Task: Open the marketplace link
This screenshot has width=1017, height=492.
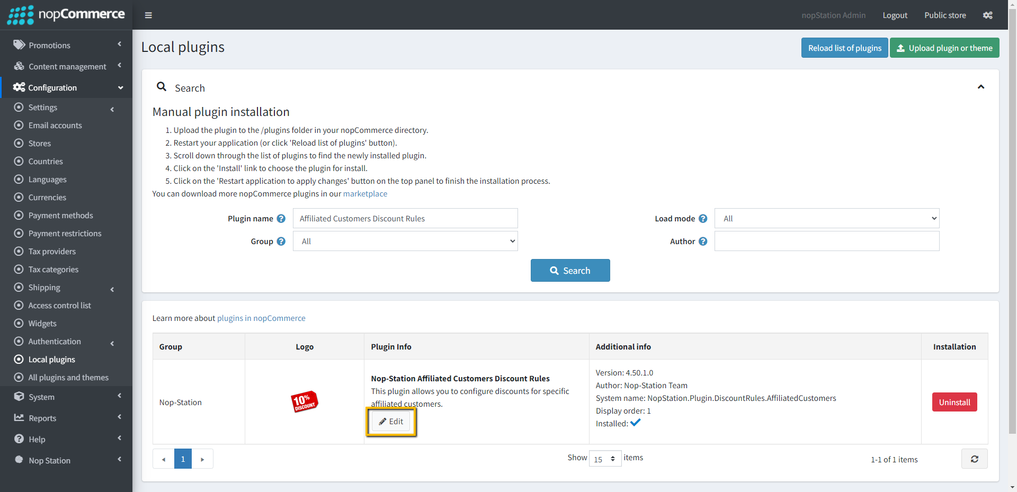Action: (x=365, y=194)
